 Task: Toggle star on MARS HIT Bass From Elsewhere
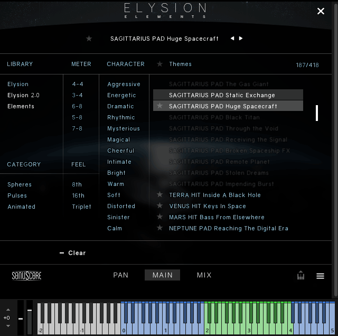(159, 217)
